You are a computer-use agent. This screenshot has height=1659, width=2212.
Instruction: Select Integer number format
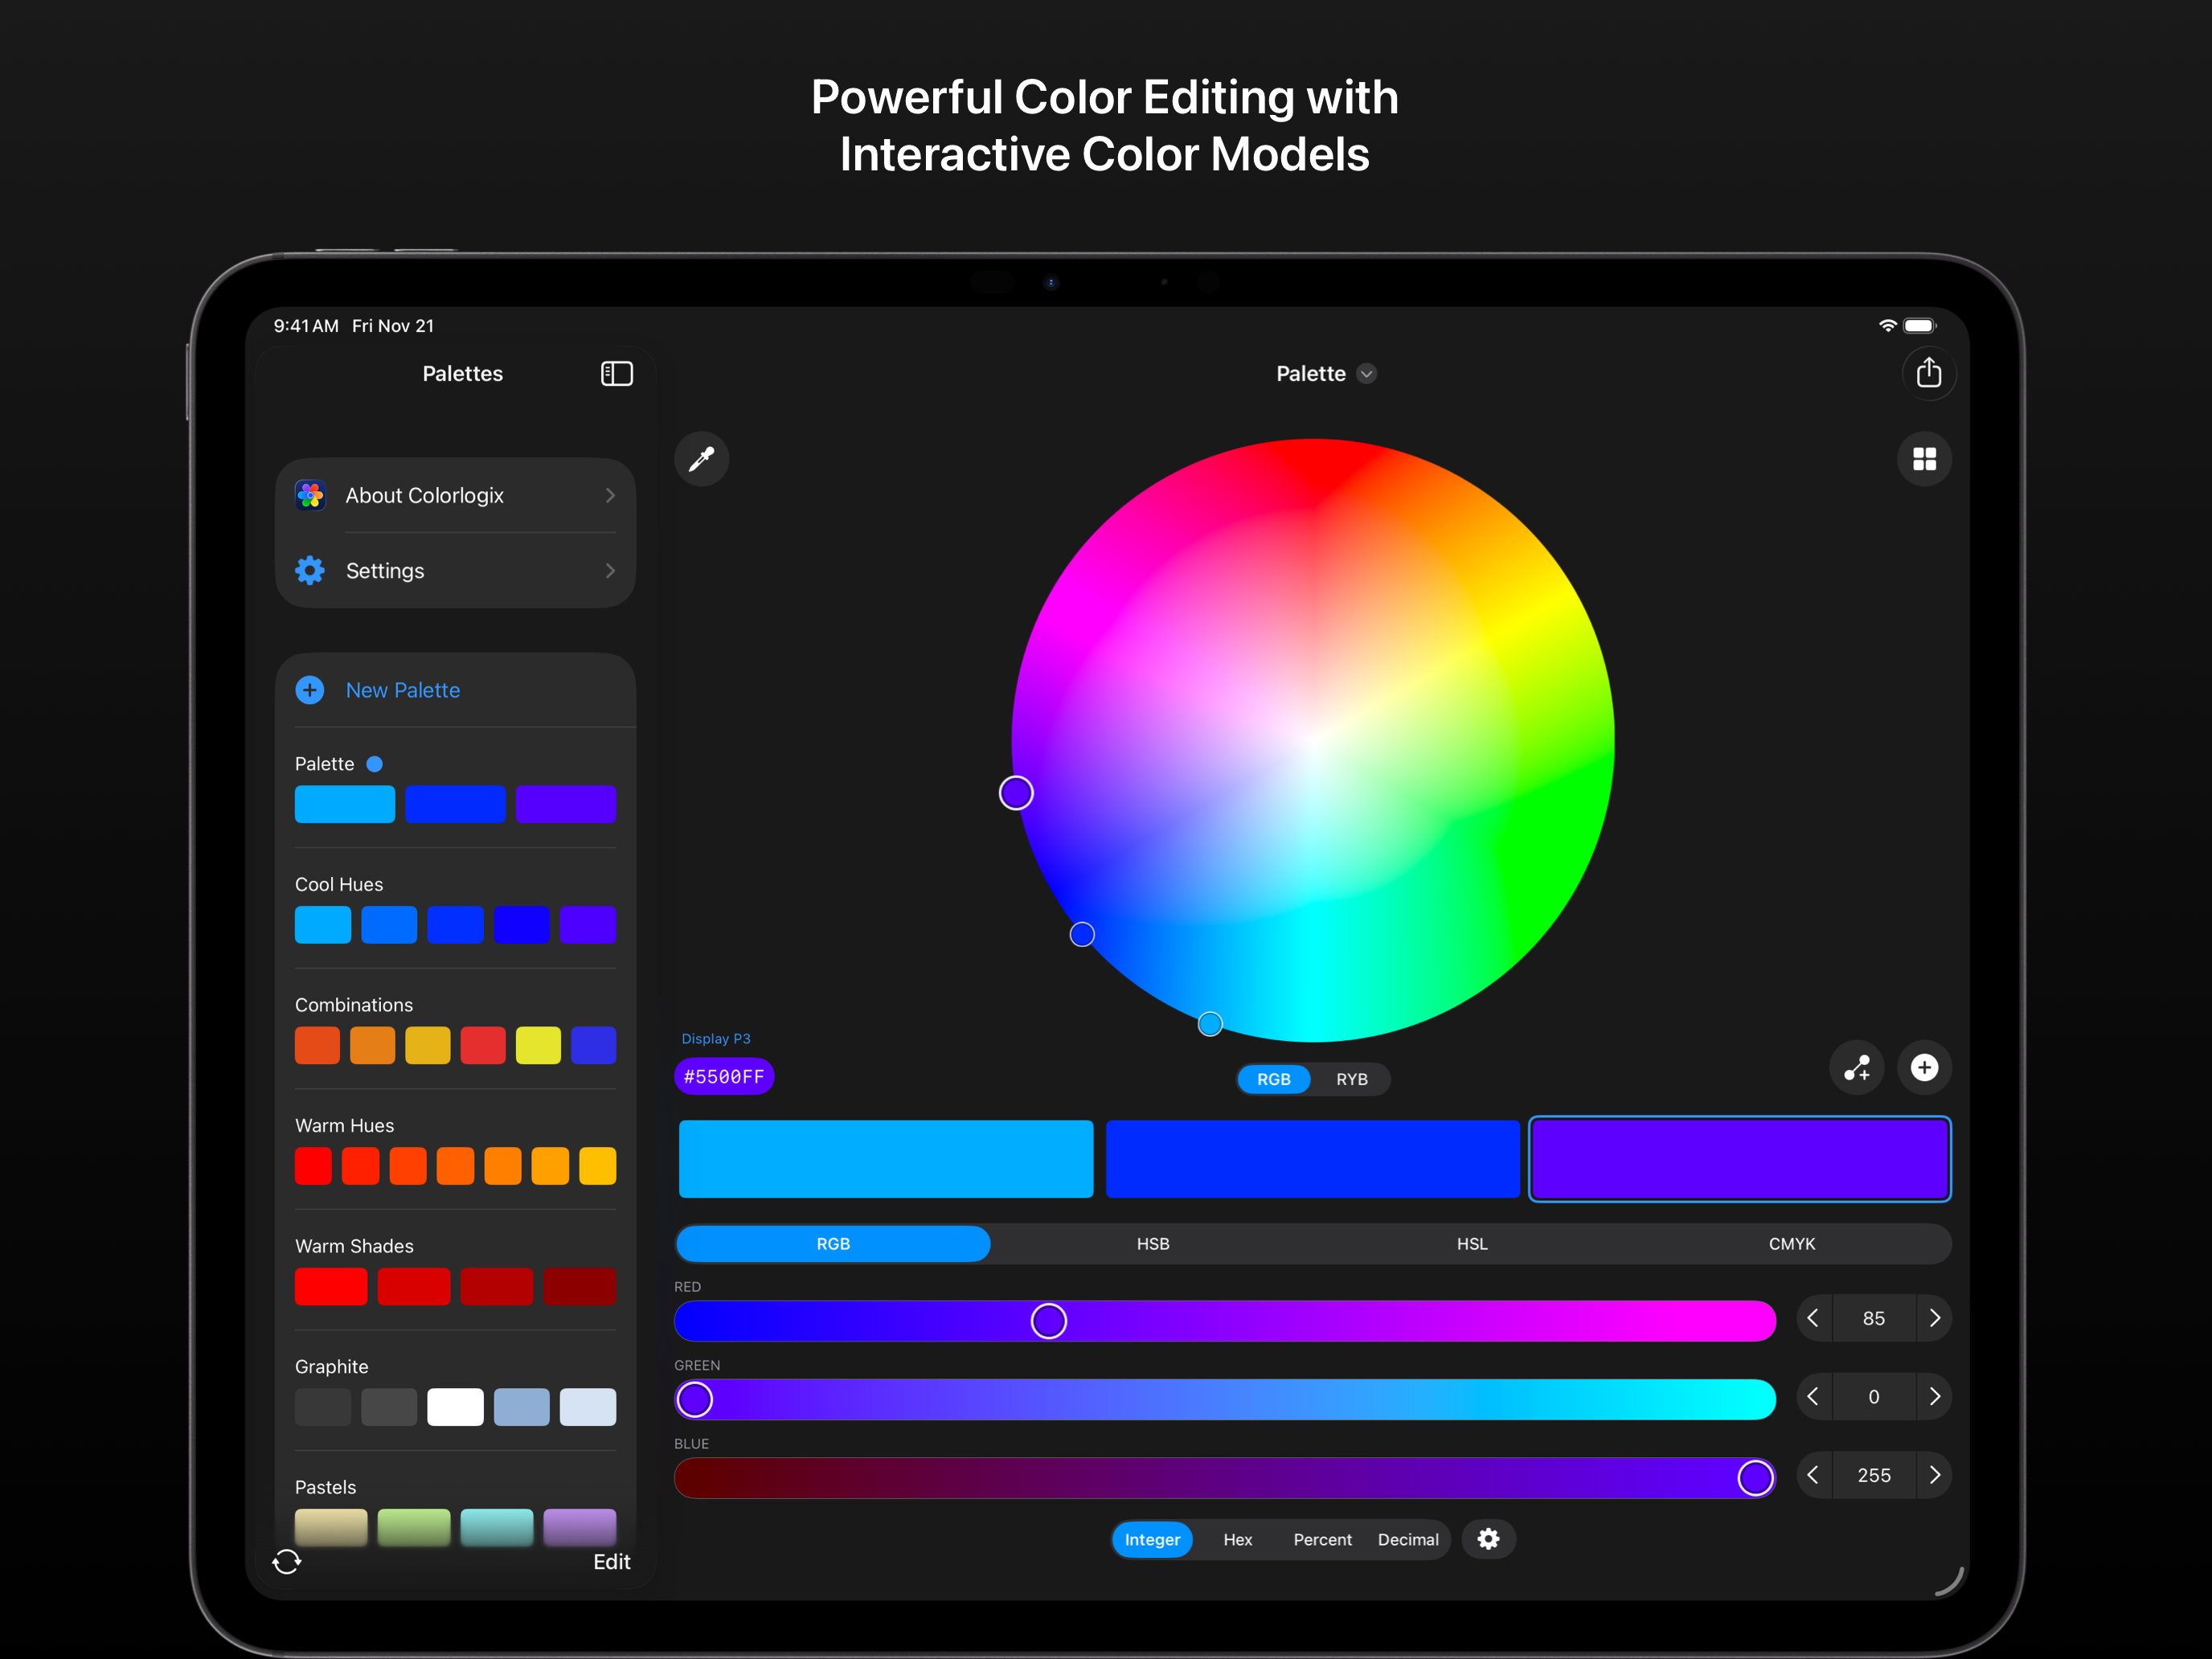pos(1152,1539)
